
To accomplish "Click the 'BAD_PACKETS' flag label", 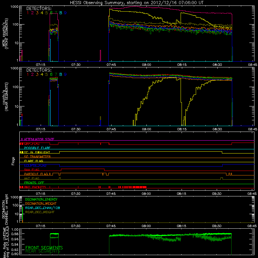I will [35, 187].
